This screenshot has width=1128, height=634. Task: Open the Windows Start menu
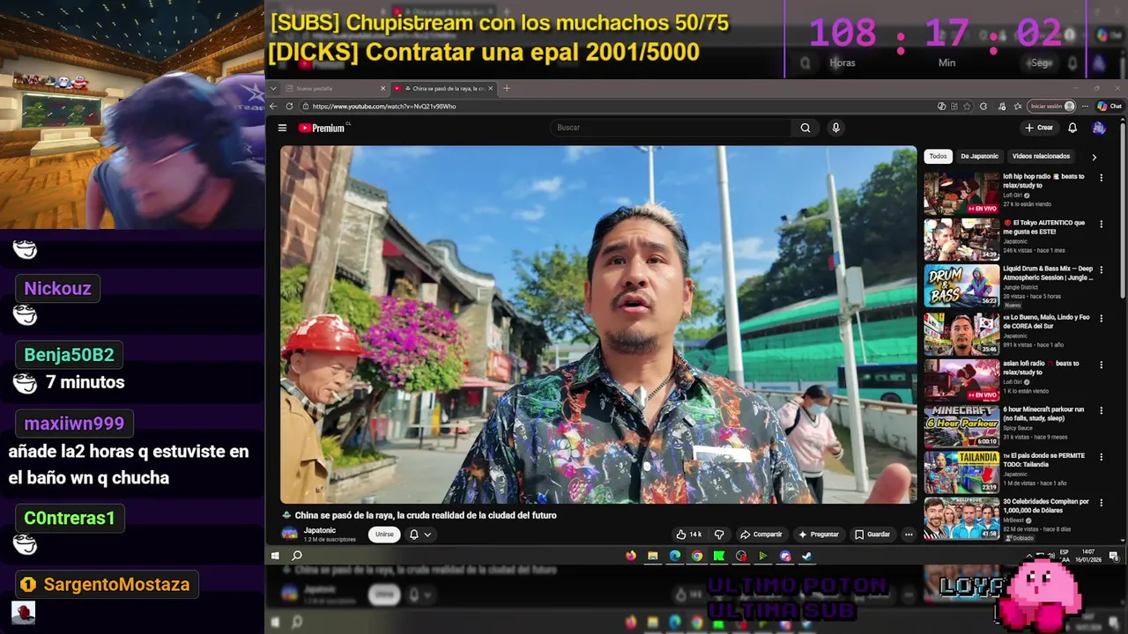pos(275,556)
